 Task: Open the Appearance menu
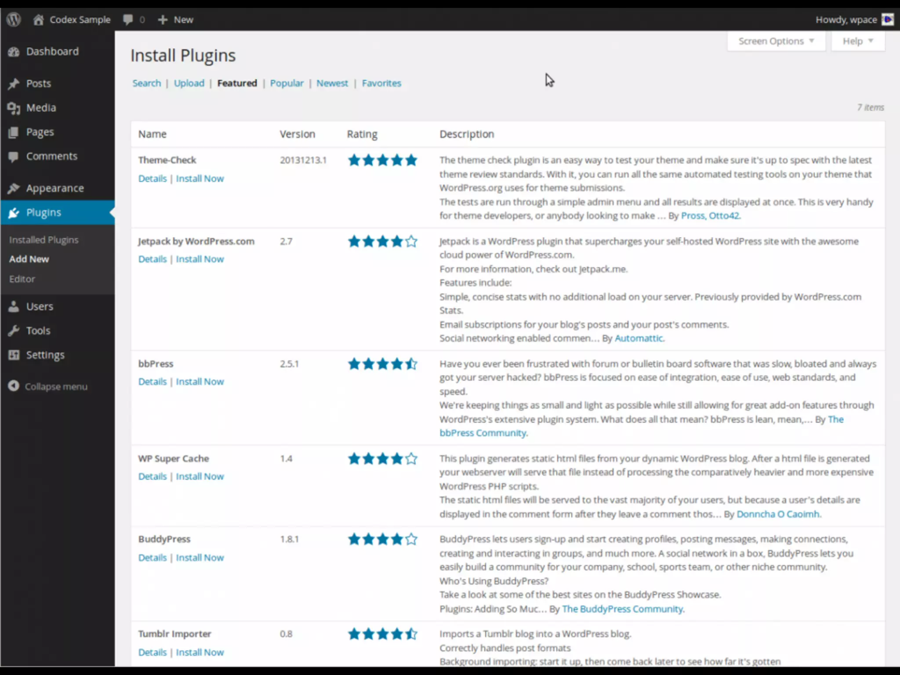point(54,188)
